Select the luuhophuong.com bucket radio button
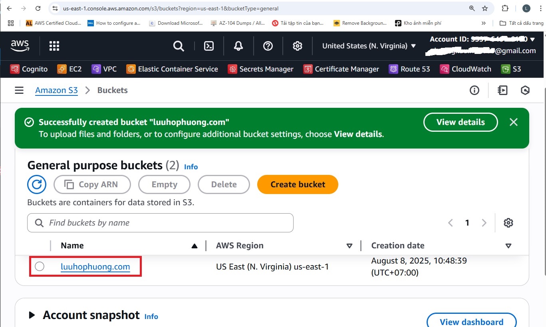Screen dimensions: 546x327 (40, 266)
